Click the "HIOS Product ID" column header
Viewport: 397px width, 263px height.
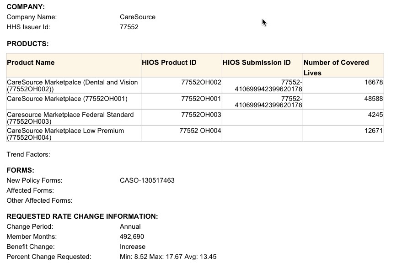pos(169,63)
